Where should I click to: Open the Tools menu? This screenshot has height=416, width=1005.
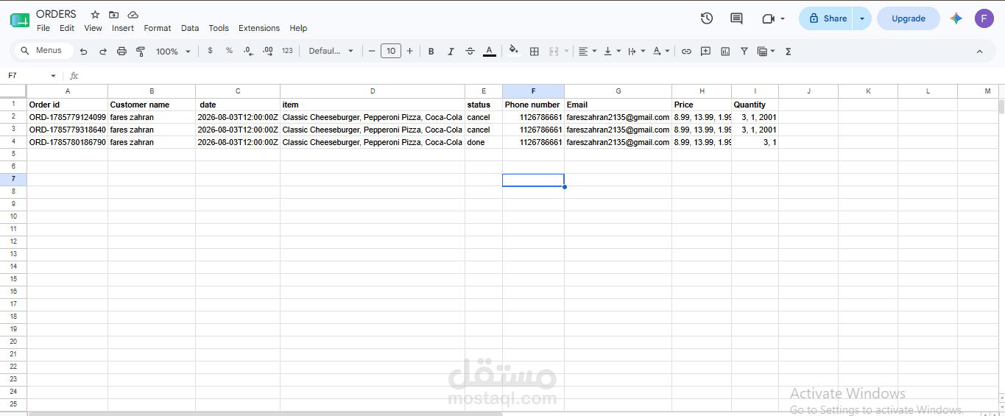219,28
